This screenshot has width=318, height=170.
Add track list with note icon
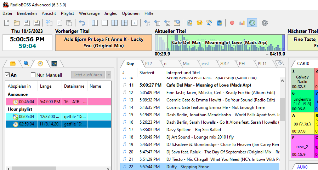click(167, 23)
